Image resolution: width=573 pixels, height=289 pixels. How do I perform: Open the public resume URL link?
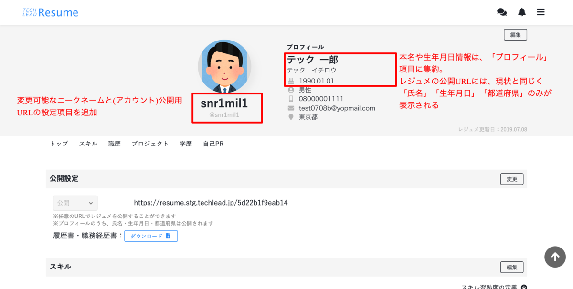(211, 203)
